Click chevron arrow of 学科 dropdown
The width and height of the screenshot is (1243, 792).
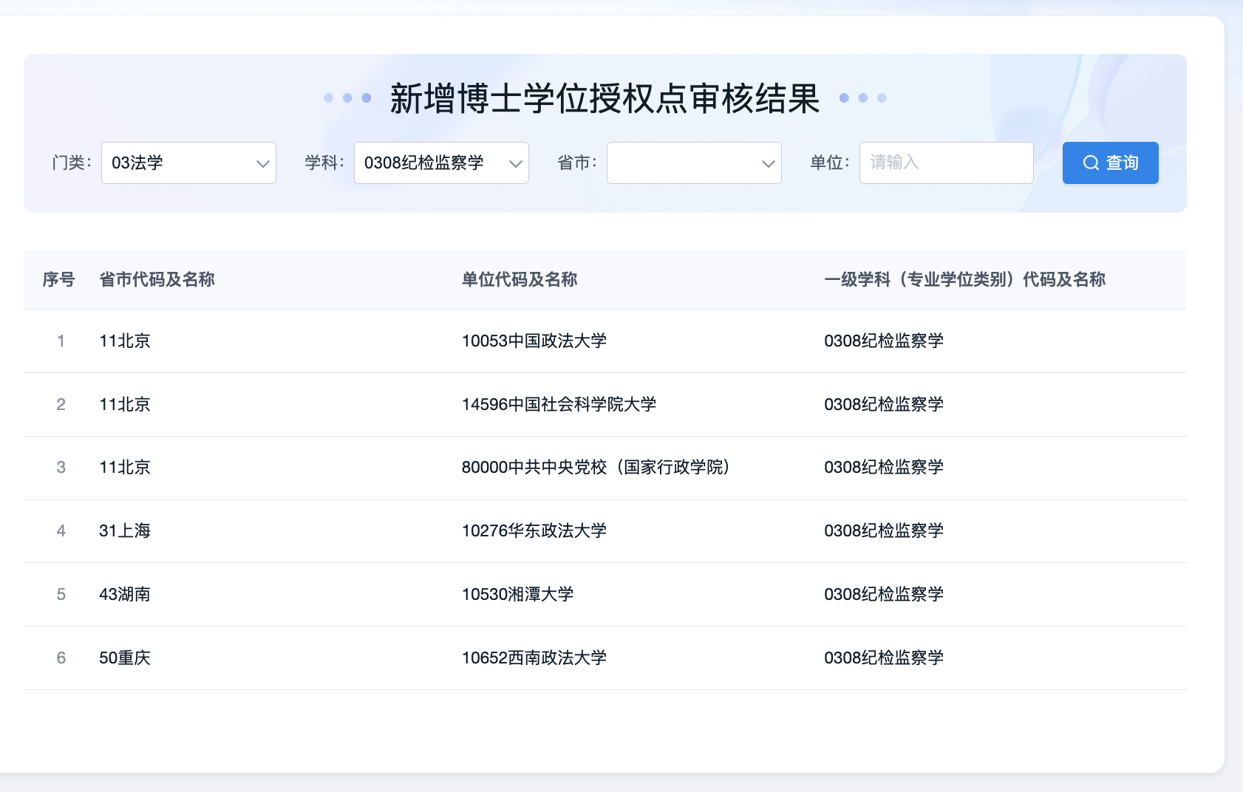click(x=515, y=163)
